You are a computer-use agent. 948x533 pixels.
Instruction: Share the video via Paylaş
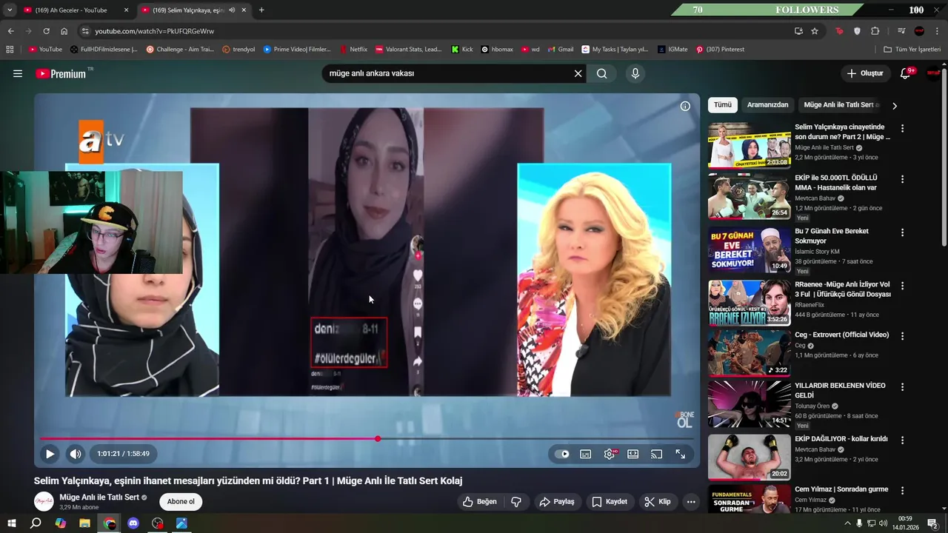pyautogui.click(x=556, y=501)
